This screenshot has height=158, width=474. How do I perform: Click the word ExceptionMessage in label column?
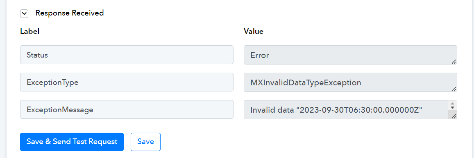60,110
